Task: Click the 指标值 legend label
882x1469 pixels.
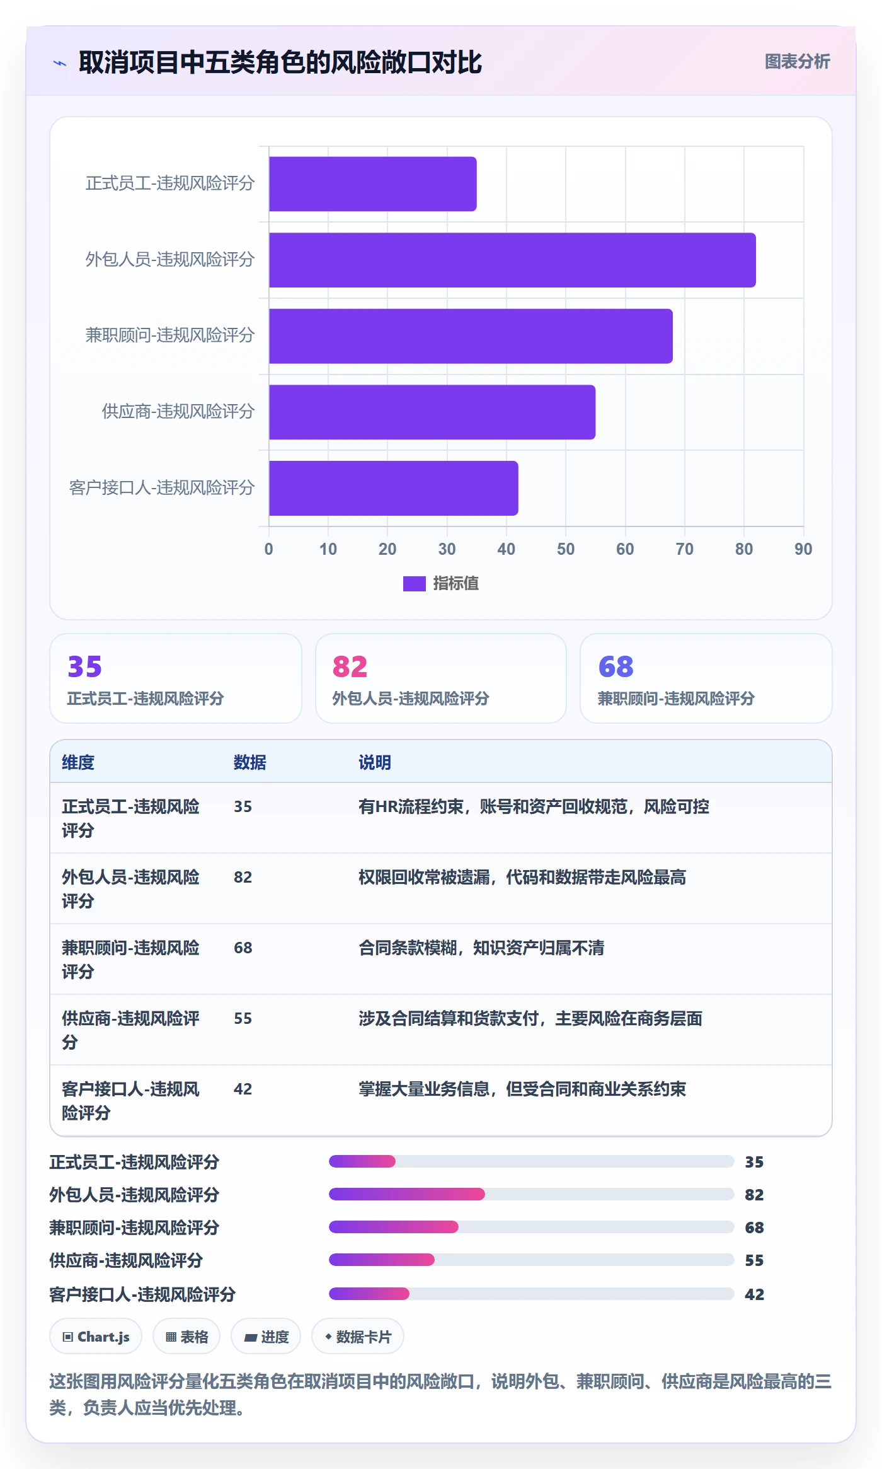Action: (456, 584)
